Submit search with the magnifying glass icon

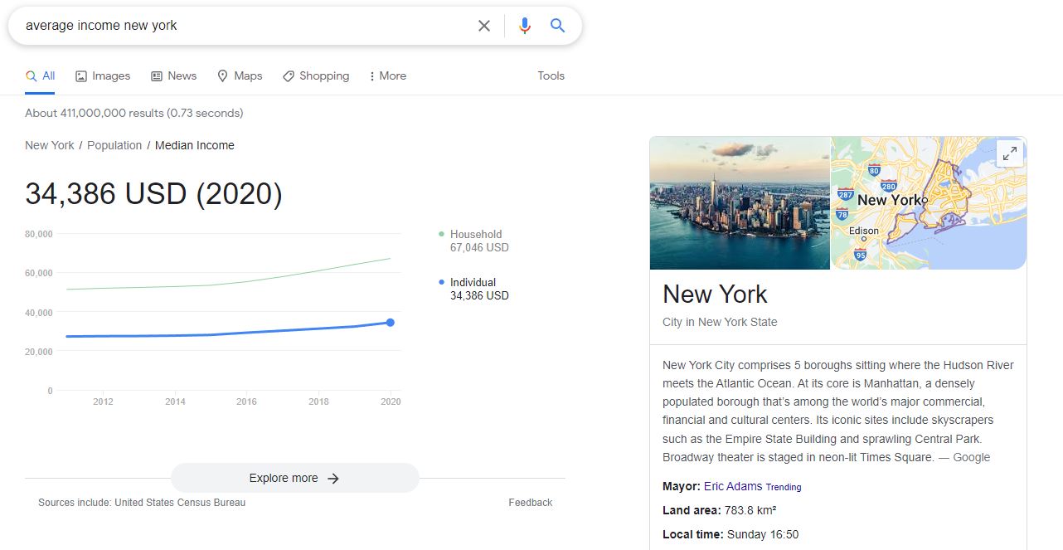point(558,26)
